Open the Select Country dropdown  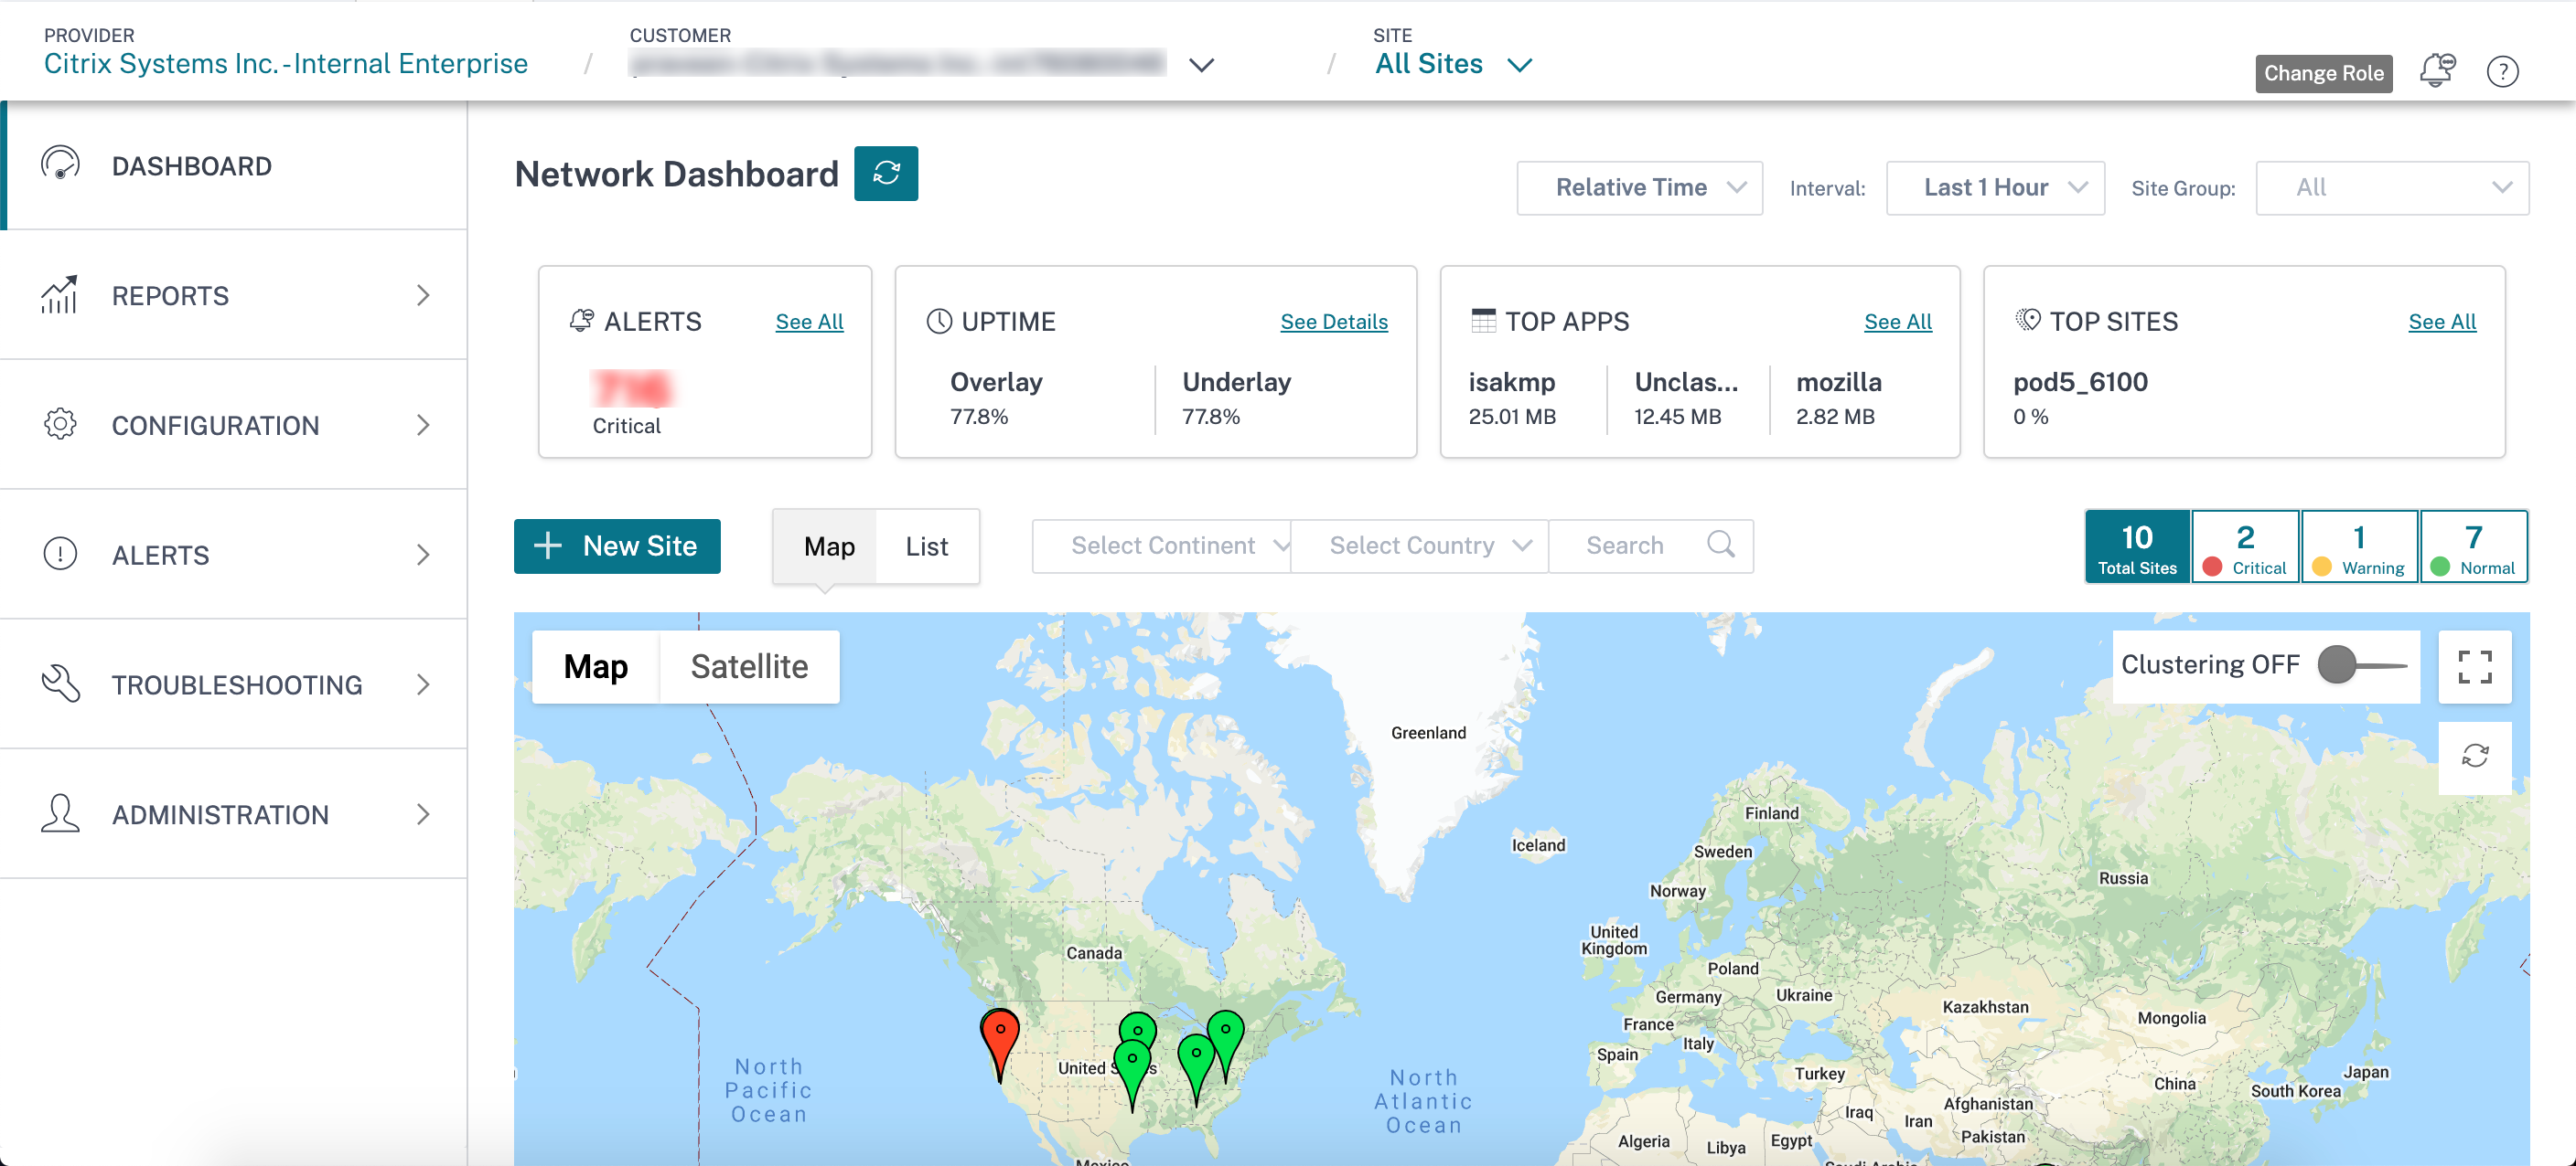click(1419, 546)
